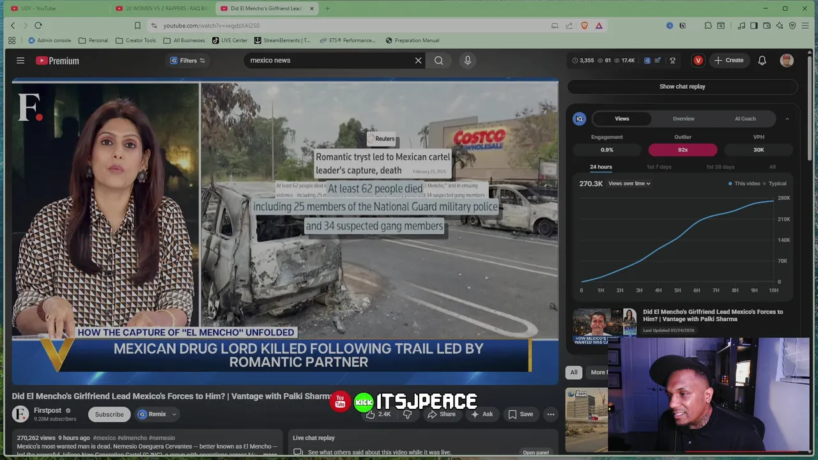Open the #elmencho hashtag link
818x460 pixels.
tap(132, 438)
